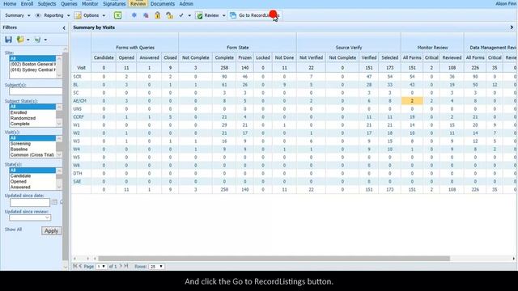Open the Queries menu
518x291 pixels.
coord(69,3)
